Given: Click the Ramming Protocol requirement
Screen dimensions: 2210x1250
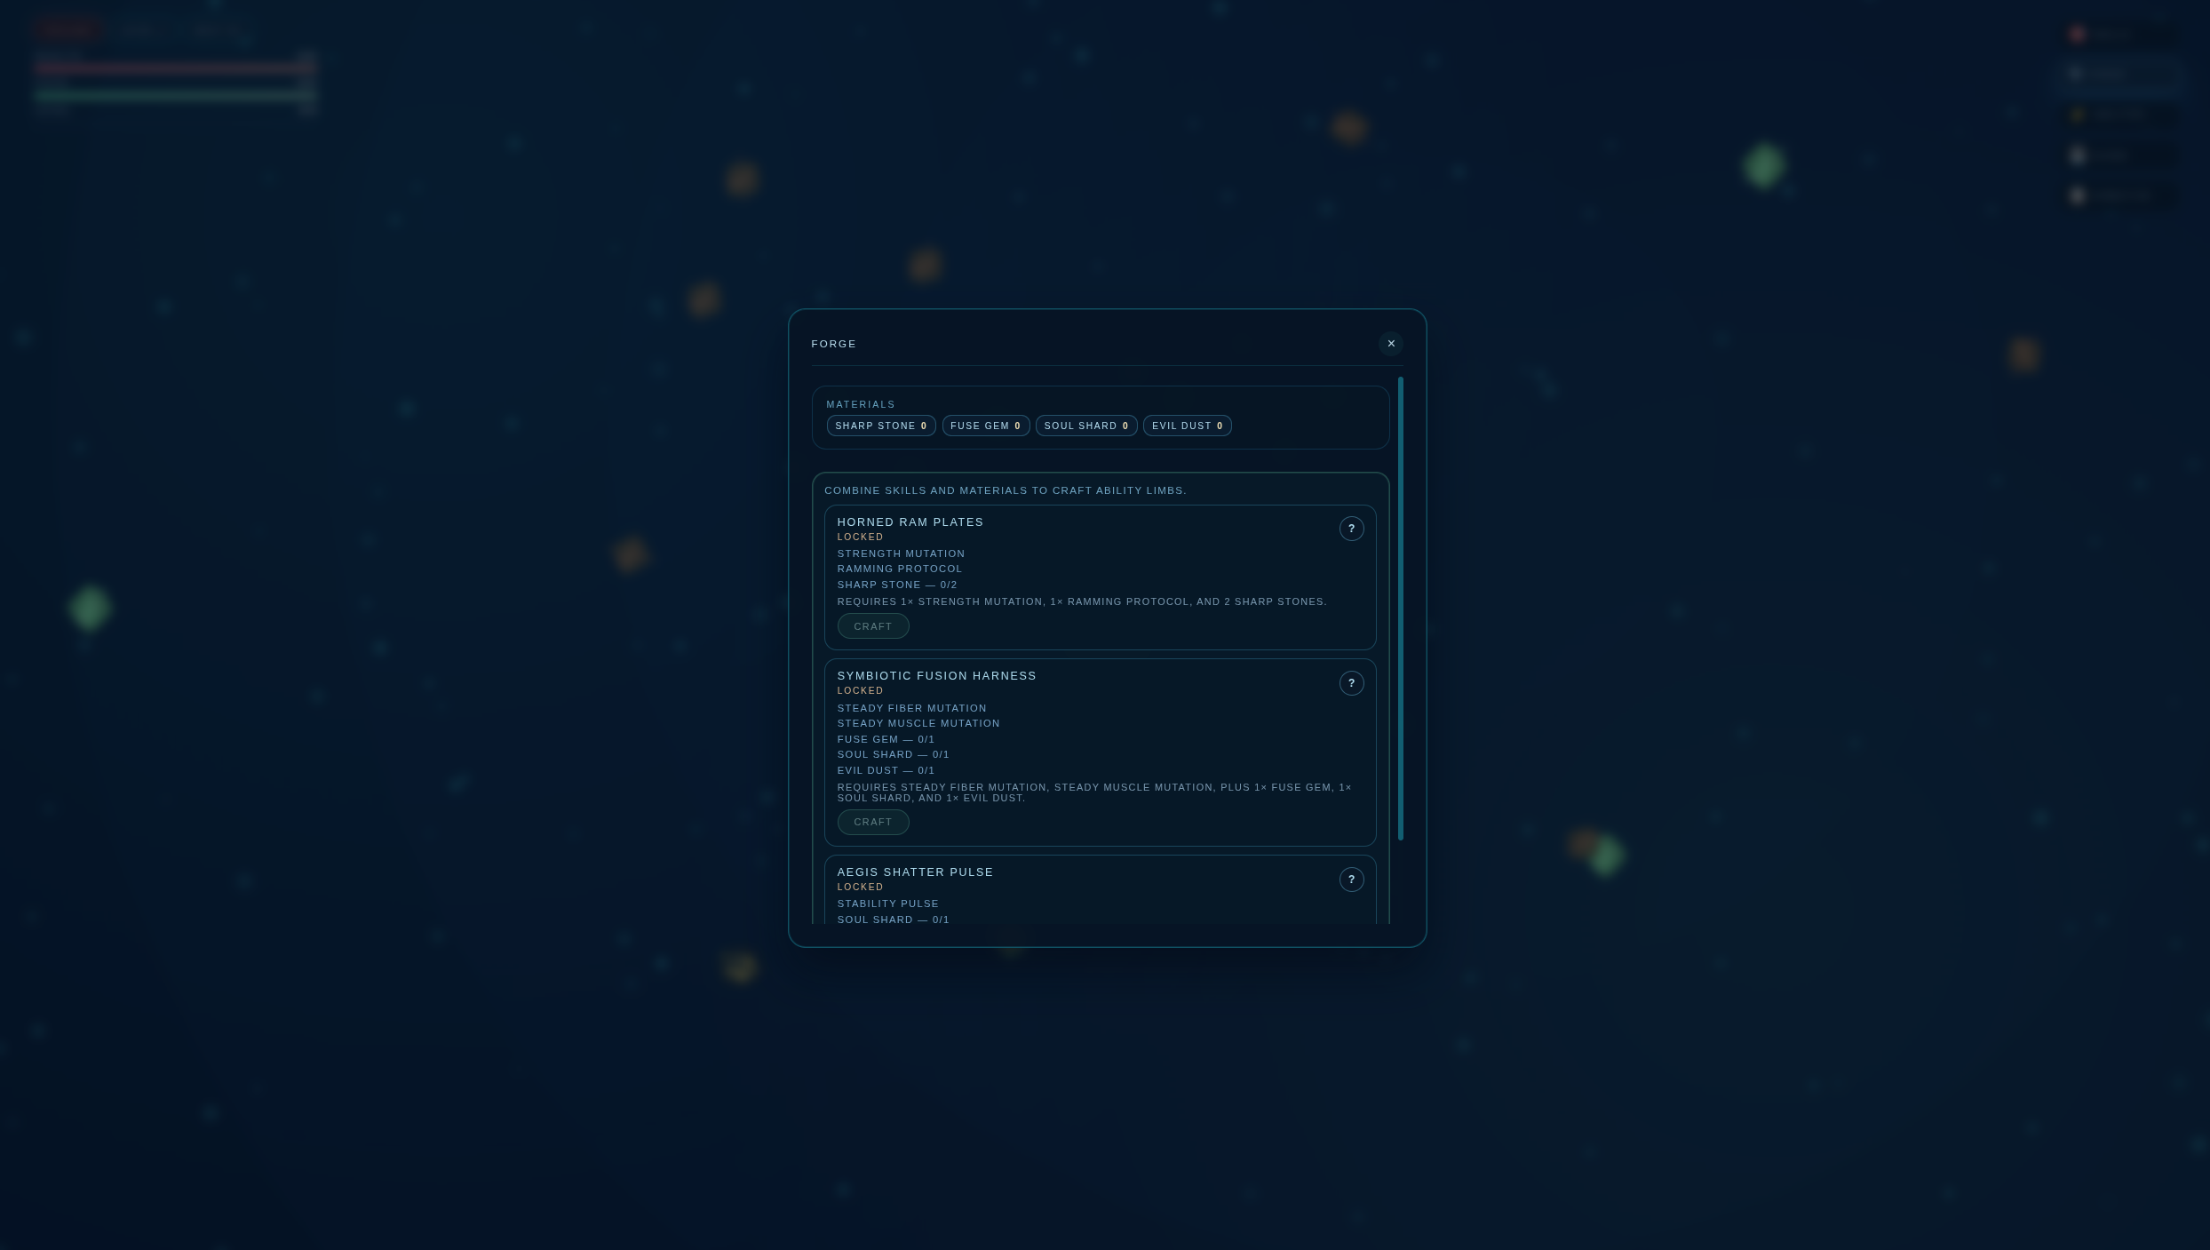Looking at the screenshot, I should [899, 569].
